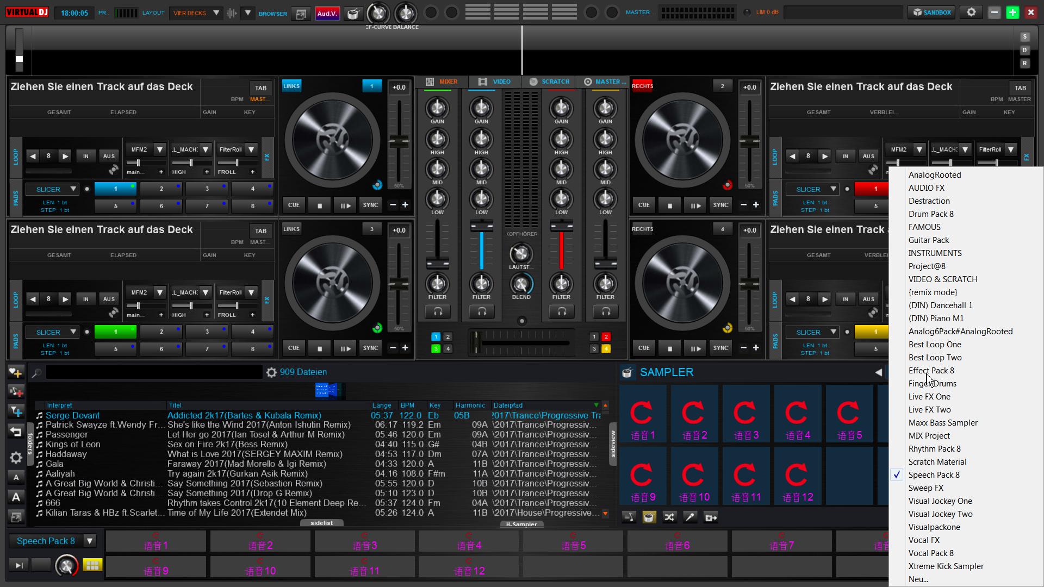Click the add-to-favorites heart icon in browser sidebar
The image size is (1044, 587).
16,372
